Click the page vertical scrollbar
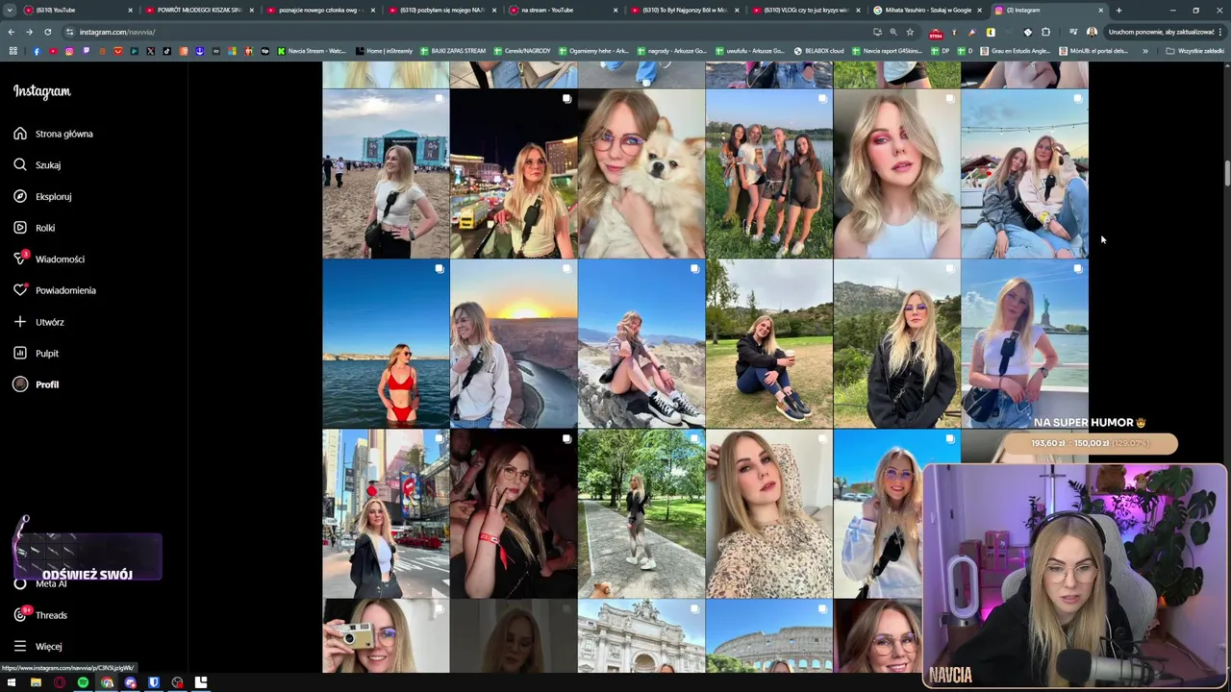Viewport: 1231px width, 692px height. [x=1226, y=174]
